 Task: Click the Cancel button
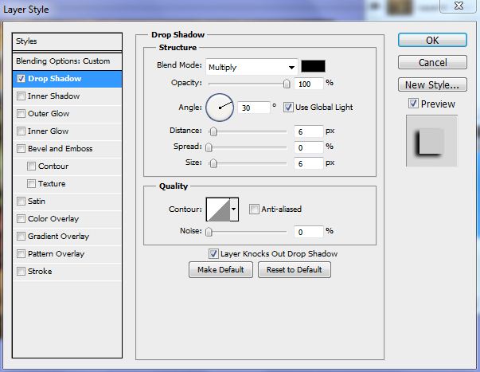[432, 62]
